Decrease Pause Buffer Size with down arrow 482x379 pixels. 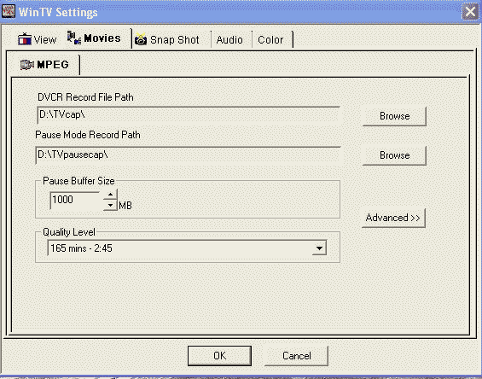tap(110, 205)
